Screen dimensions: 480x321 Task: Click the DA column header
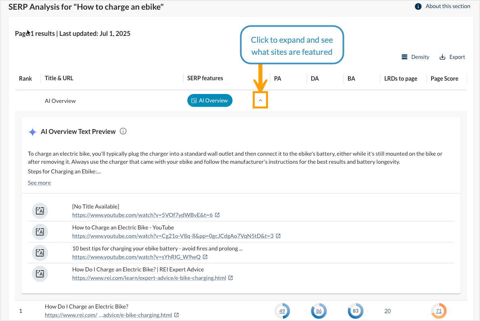[315, 79]
